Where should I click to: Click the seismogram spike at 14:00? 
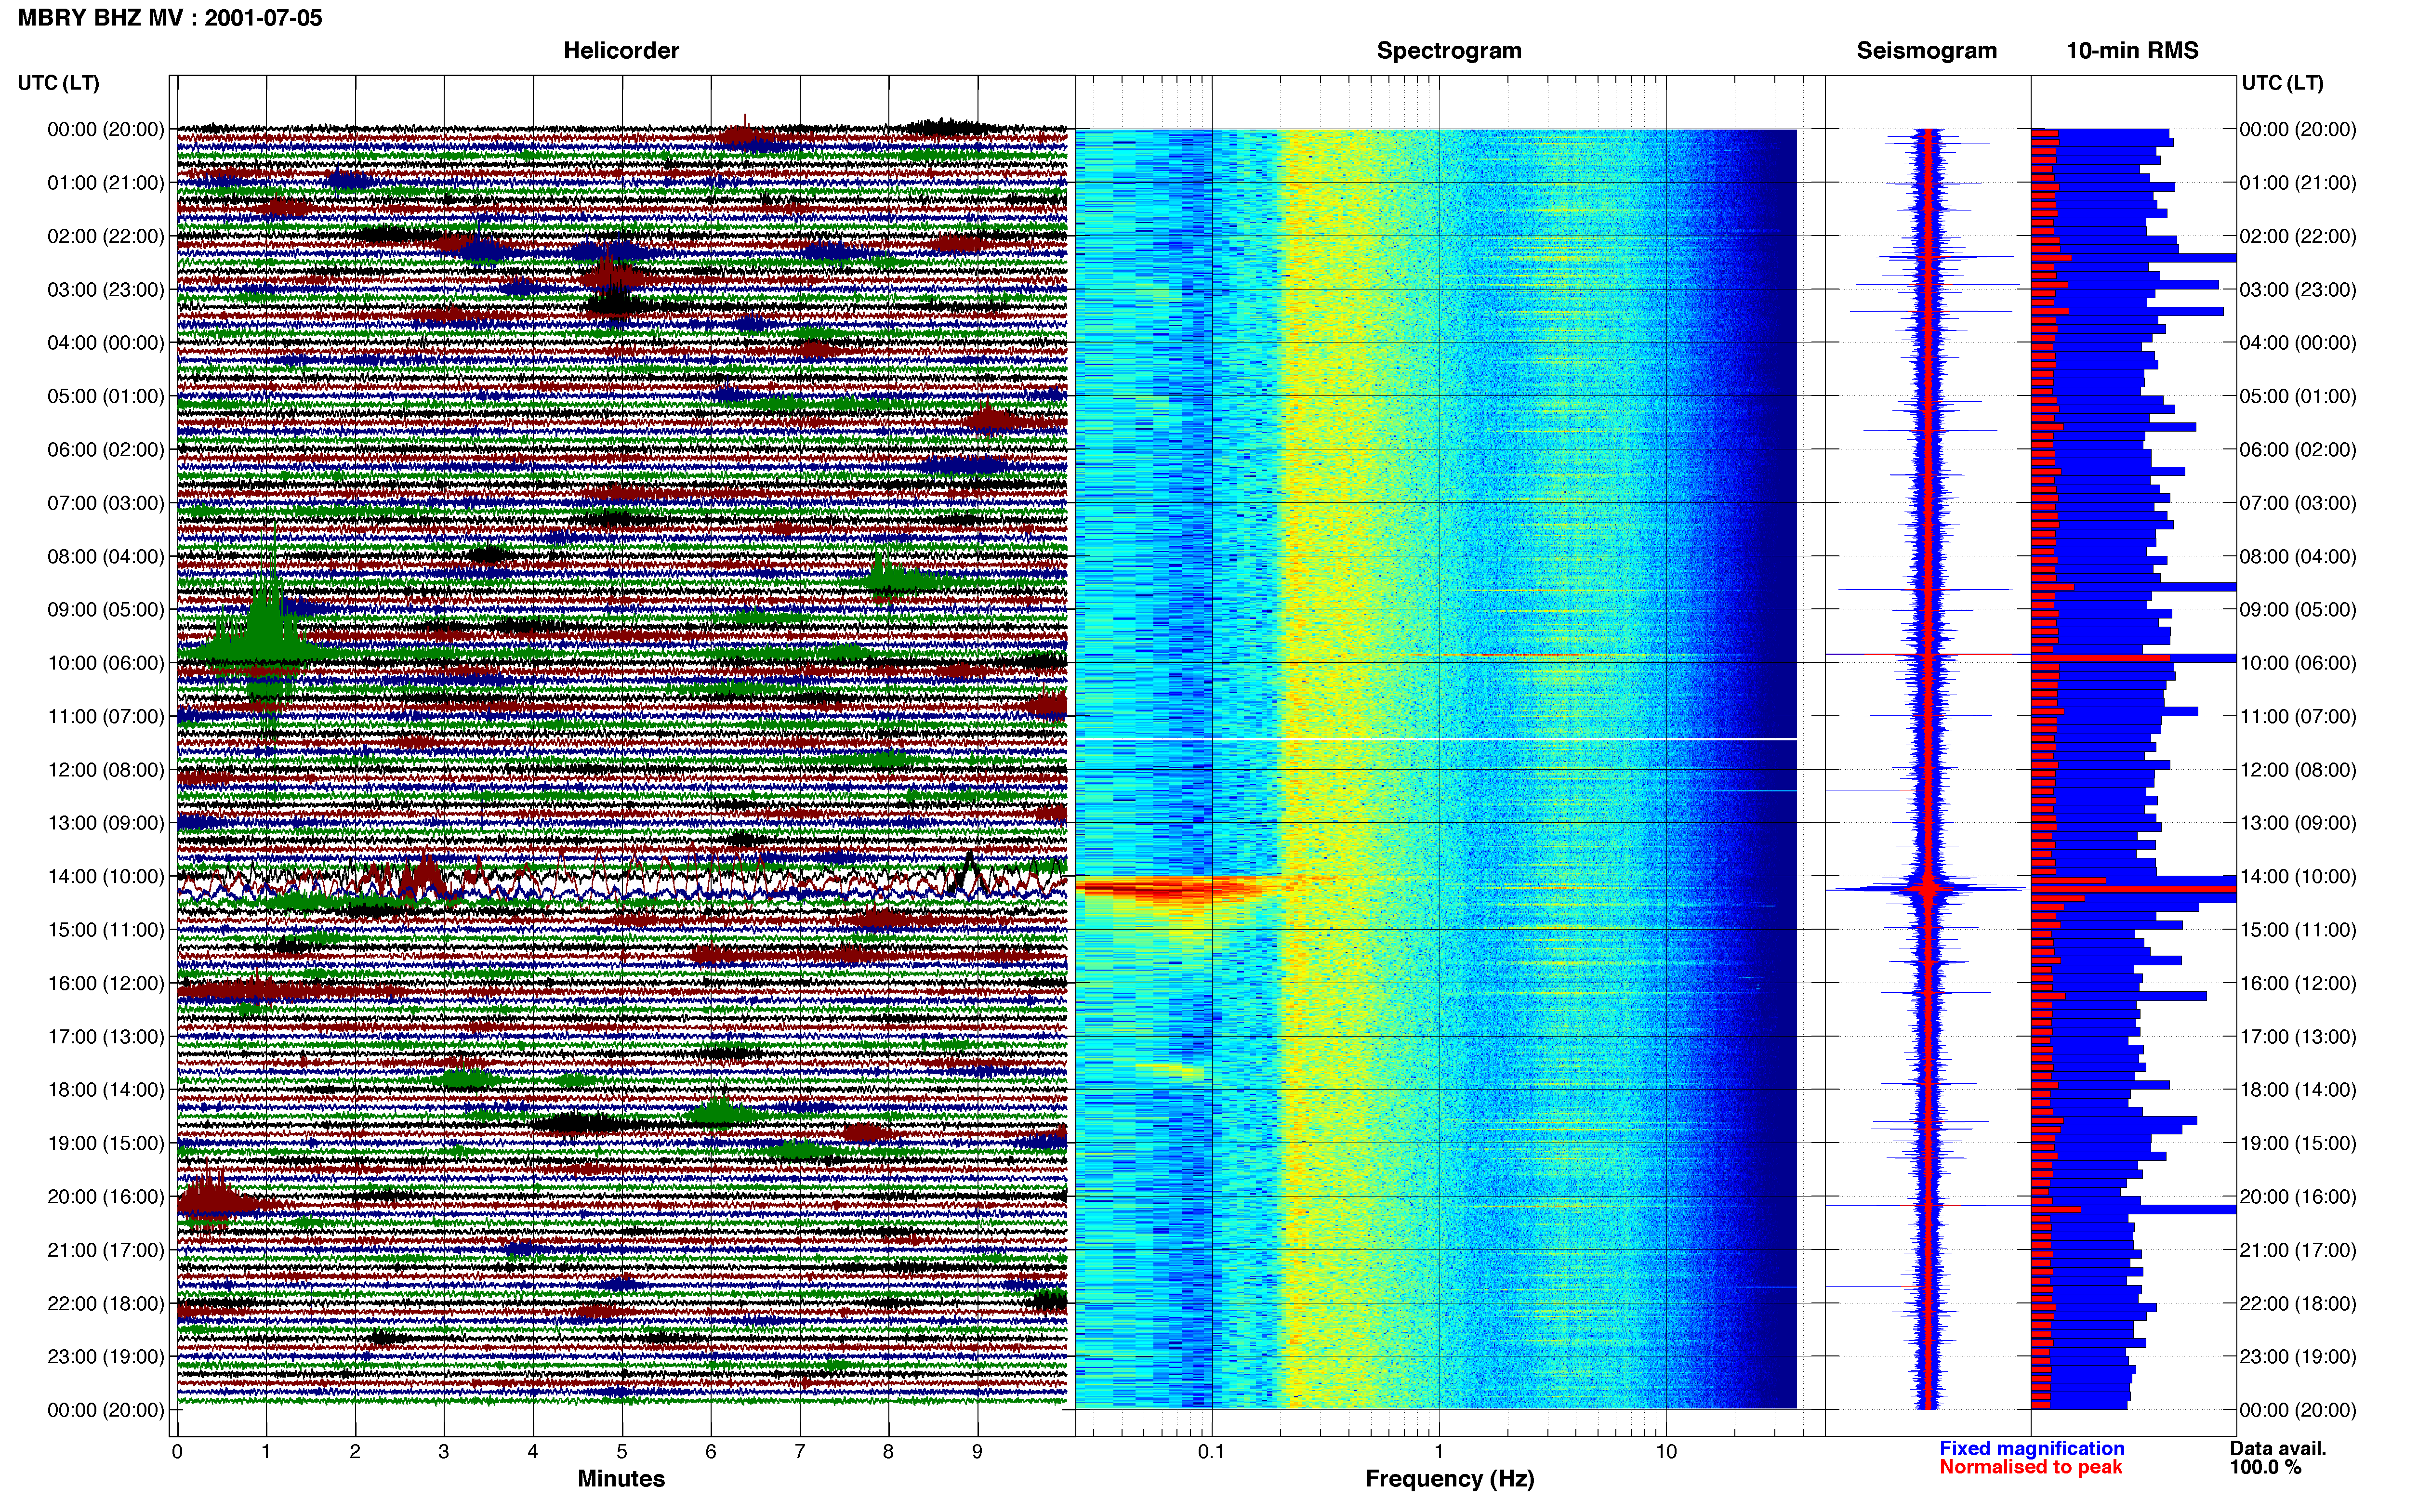tap(1927, 888)
